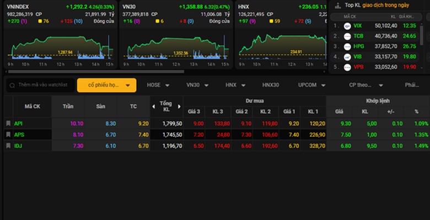This screenshot has height=220, width=430.
Task: Select the APS ticker symbol
Action: point(19,135)
